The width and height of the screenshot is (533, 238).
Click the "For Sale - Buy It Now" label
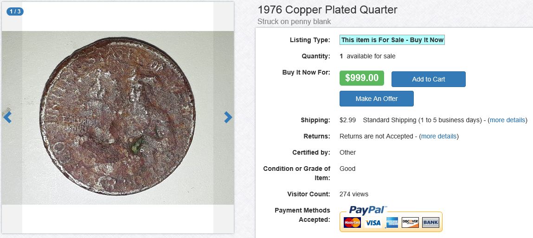392,40
